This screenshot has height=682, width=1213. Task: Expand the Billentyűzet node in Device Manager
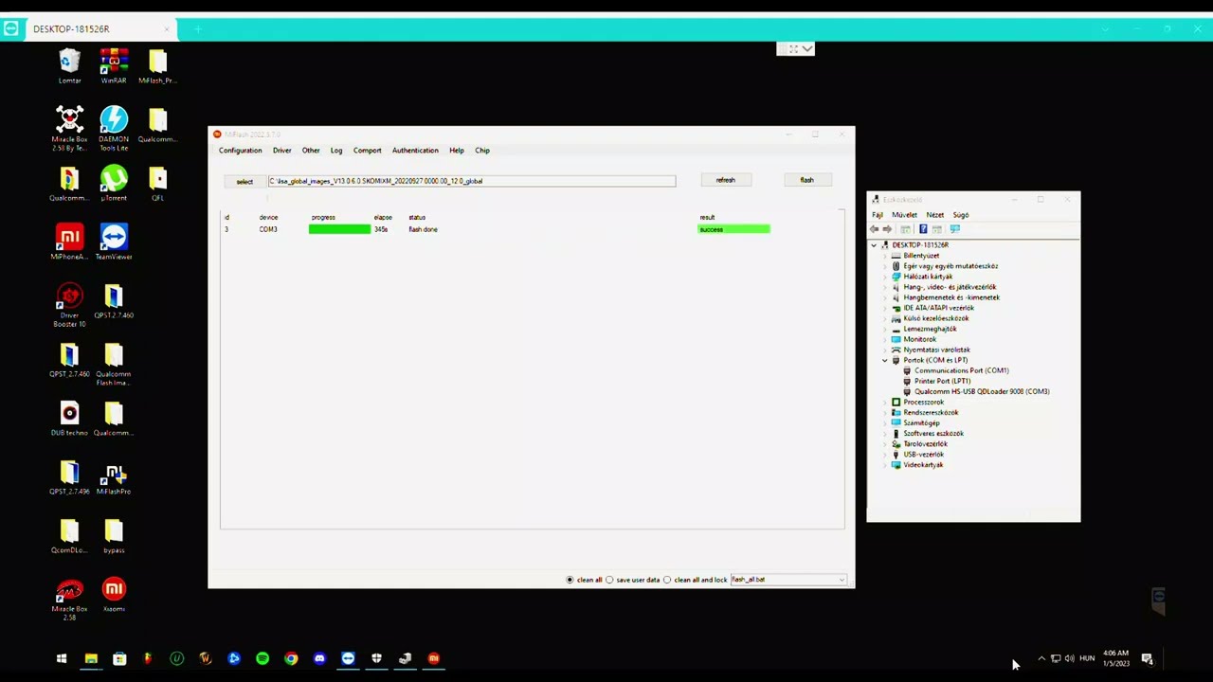click(885, 256)
